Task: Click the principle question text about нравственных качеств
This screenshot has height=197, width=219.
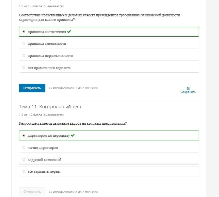Action: pyautogui.click(x=100, y=17)
